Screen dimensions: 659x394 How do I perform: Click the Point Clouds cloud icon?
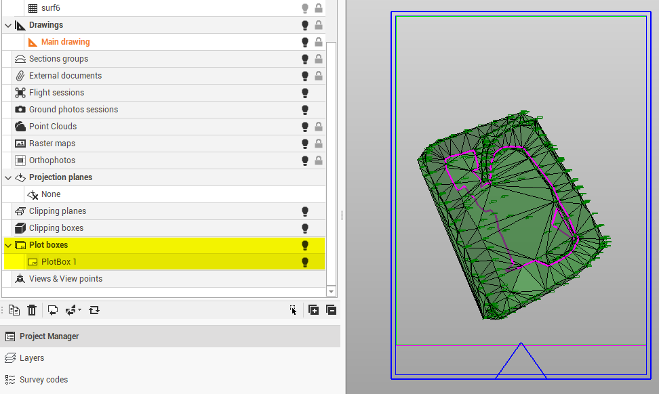20,127
